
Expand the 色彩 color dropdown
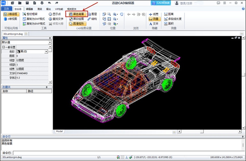point(46,51)
